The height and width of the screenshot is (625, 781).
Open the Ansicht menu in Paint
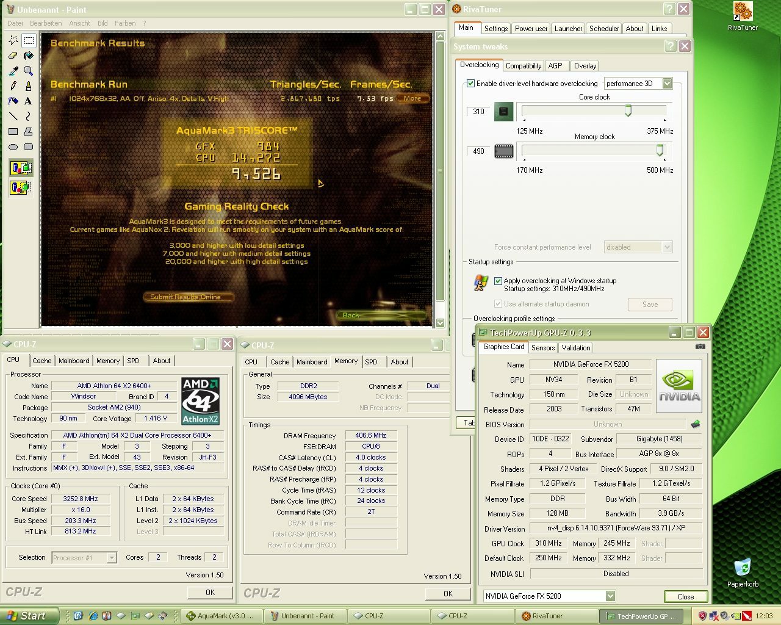click(80, 23)
